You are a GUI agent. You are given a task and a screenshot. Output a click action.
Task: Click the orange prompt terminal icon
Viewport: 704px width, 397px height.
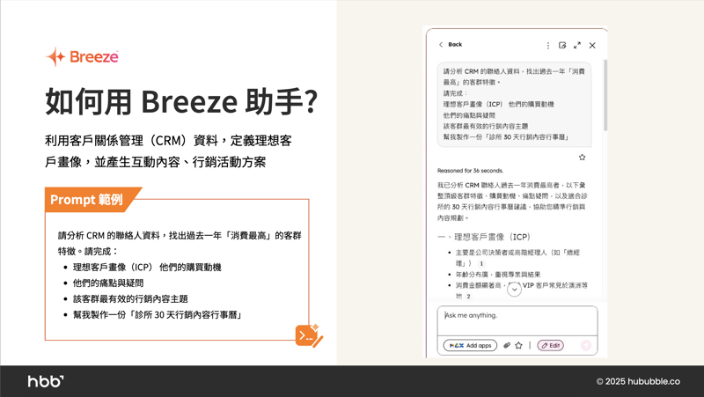pos(308,335)
